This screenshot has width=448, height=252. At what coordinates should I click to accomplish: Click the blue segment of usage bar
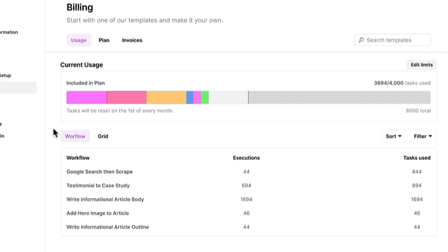coord(190,97)
